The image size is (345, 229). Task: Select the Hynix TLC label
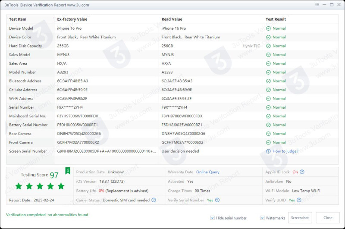(251, 46)
